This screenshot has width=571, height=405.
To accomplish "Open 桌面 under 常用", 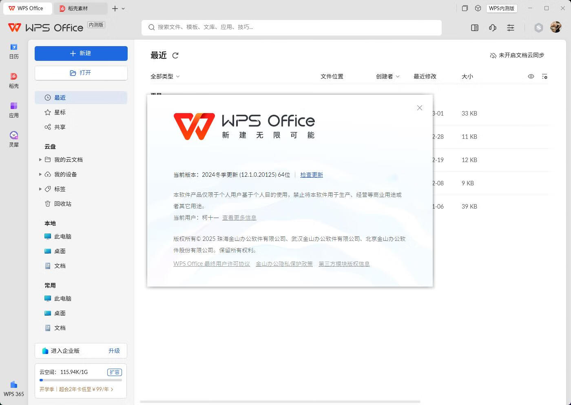I will (81, 313).
